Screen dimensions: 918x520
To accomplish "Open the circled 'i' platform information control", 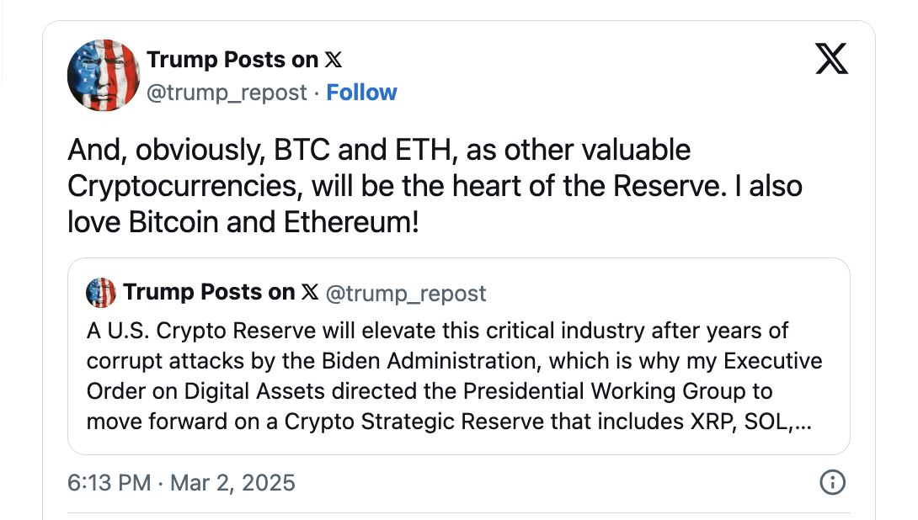I will (832, 483).
